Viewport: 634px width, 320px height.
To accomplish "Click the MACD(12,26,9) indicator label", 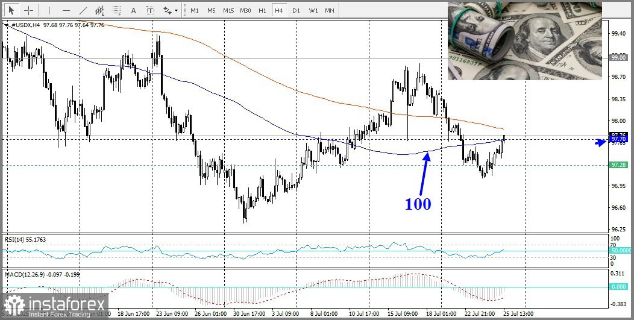I will coord(42,274).
